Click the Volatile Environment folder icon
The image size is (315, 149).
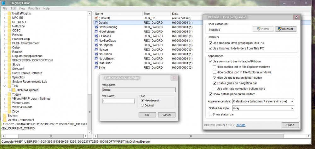5,120
